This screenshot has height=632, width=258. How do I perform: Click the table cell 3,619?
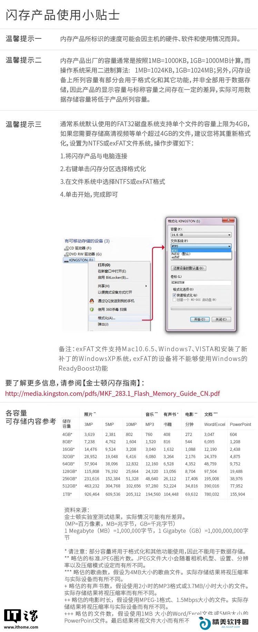pyautogui.click(x=90, y=434)
